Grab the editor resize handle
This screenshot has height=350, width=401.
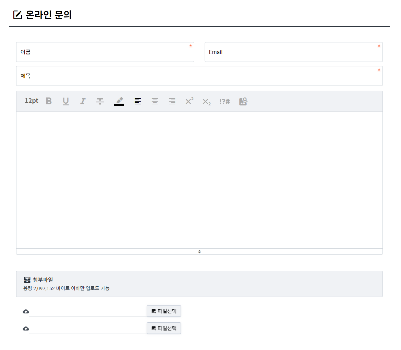point(199,251)
